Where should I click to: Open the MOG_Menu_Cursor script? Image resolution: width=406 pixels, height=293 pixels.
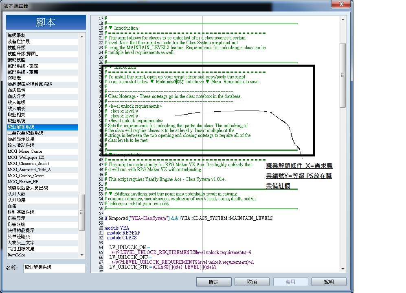[x=42, y=152]
